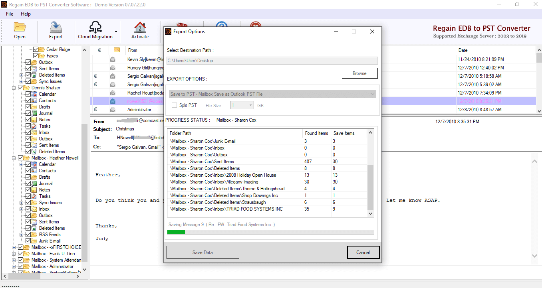The height and width of the screenshot is (288, 542).
Task: Expand Sync Issues under Heather Nowell
Action: tap(22, 203)
